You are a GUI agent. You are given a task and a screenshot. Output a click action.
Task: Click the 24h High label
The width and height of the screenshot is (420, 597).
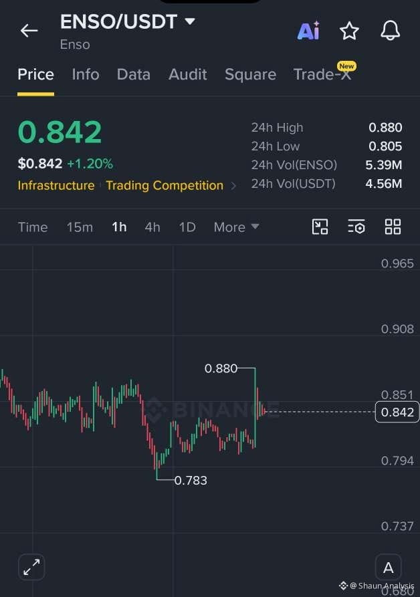(277, 128)
